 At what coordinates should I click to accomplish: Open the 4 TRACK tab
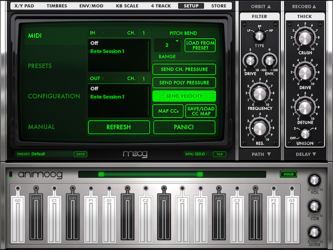[161, 6]
